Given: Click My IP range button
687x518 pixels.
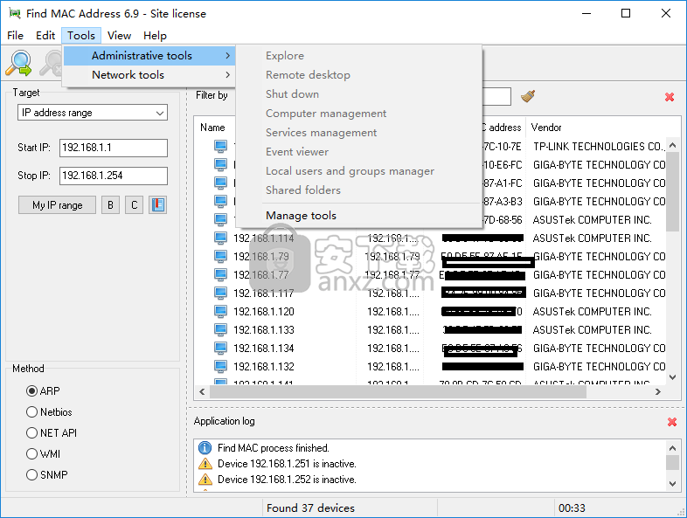Looking at the screenshot, I should pos(57,205).
